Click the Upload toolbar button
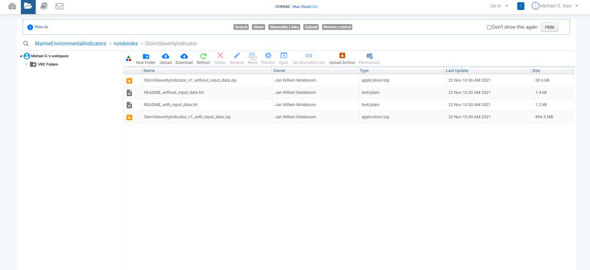Screen dimensions: 590x270 166,58
